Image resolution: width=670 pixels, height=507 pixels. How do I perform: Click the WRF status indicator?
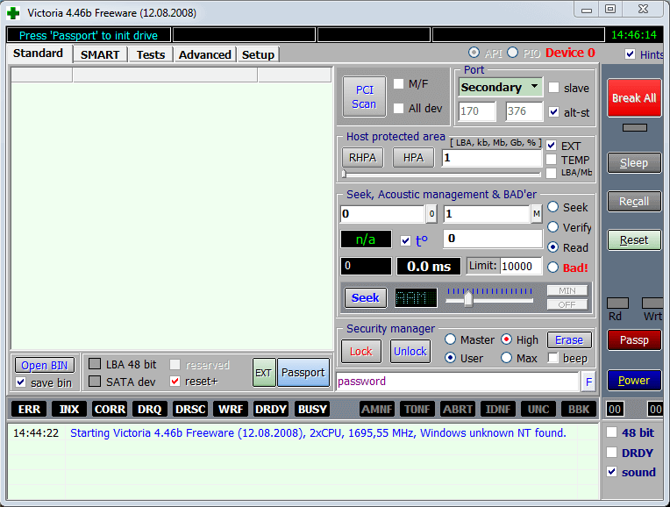point(231,409)
